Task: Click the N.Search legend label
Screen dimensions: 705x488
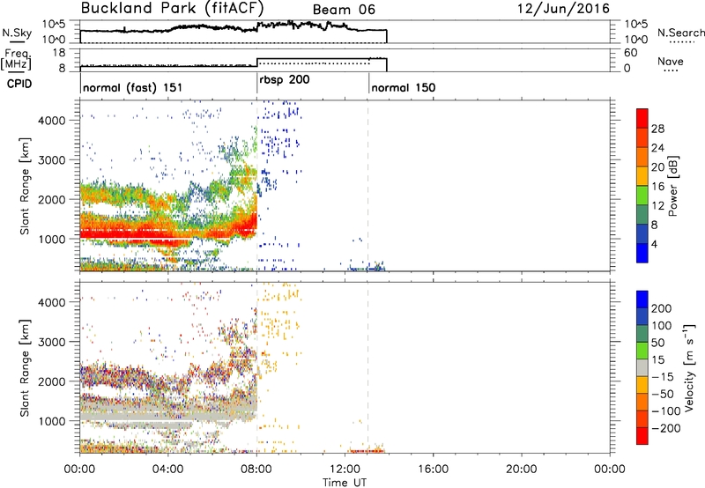Action: tap(680, 33)
